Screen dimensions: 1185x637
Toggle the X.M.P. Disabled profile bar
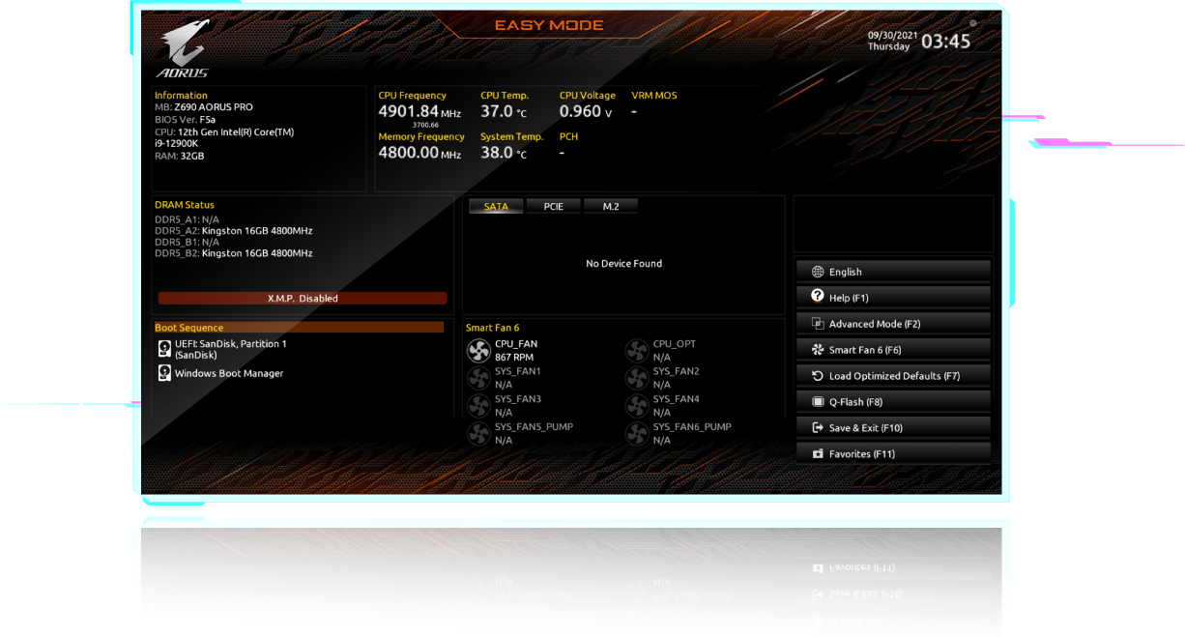[303, 299]
